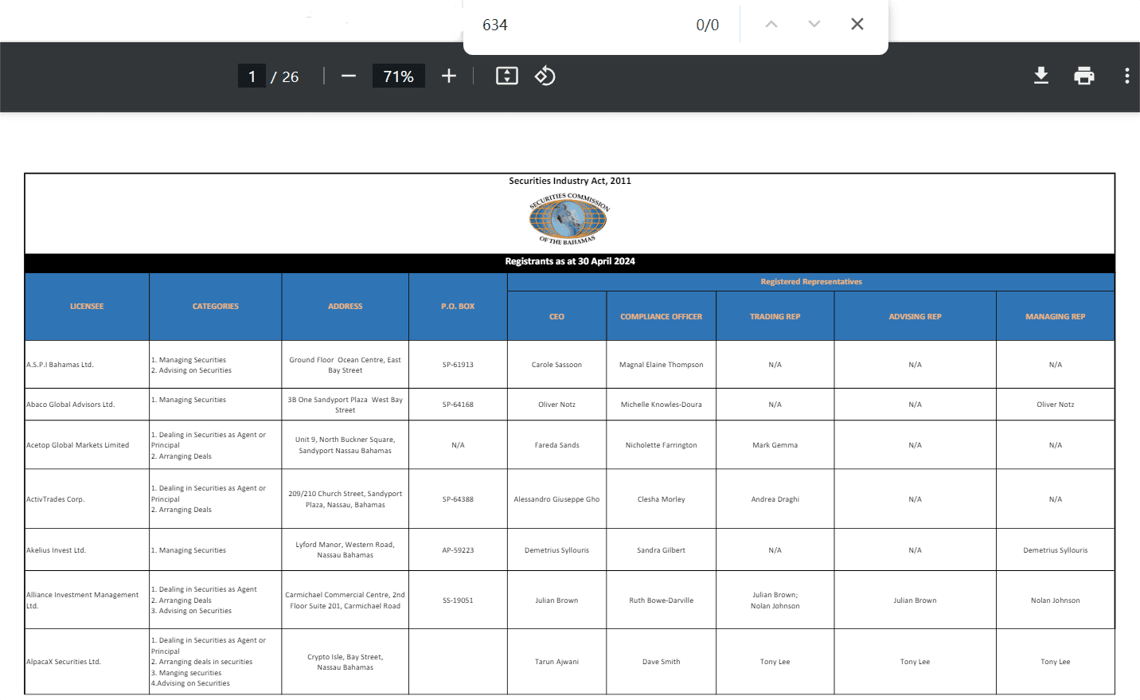Click CEO name Carole Sassoon

(557, 365)
